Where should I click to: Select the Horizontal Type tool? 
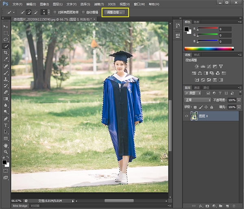coord(6,125)
